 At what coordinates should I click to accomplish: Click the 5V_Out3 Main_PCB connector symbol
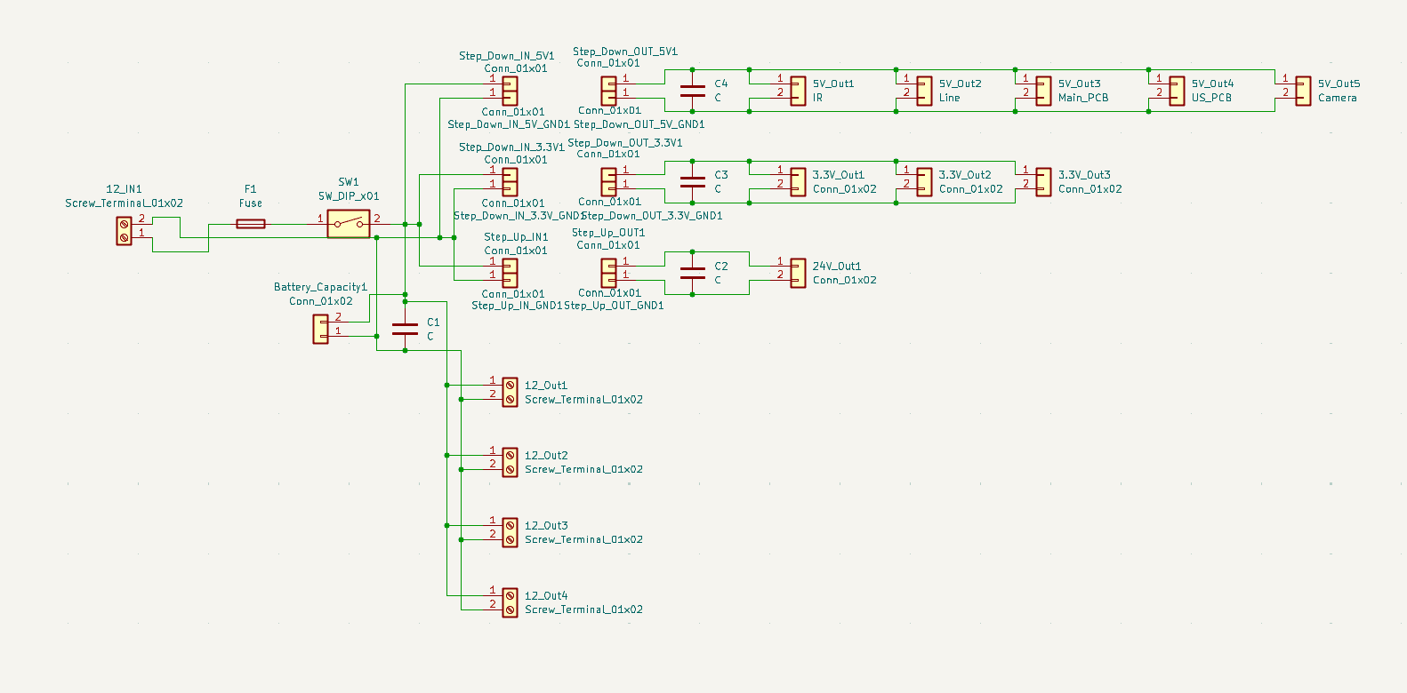pos(1044,91)
